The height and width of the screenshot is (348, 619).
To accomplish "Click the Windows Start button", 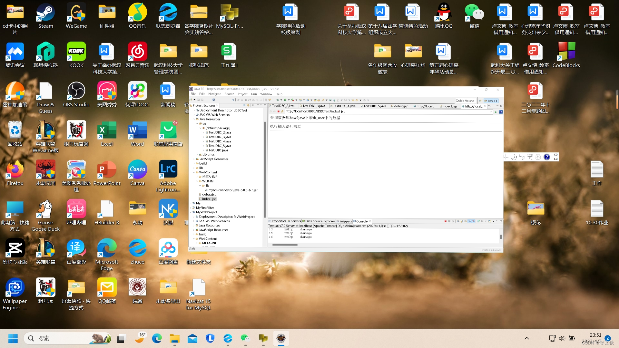I will pyautogui.click(x=13, y=338).
